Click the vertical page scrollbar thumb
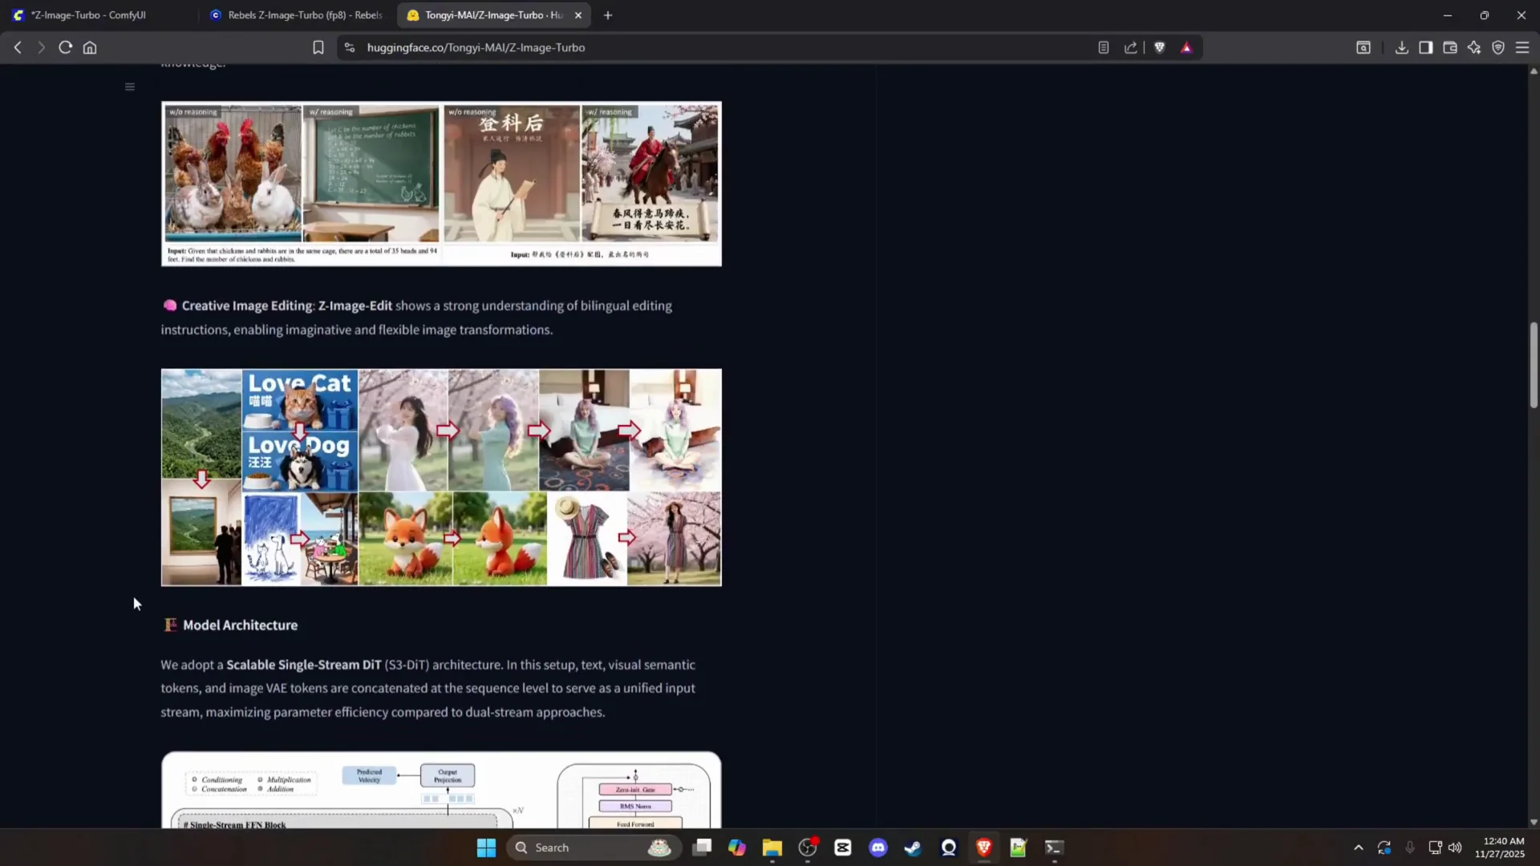1540x866 pixels. click(1534, 365)
